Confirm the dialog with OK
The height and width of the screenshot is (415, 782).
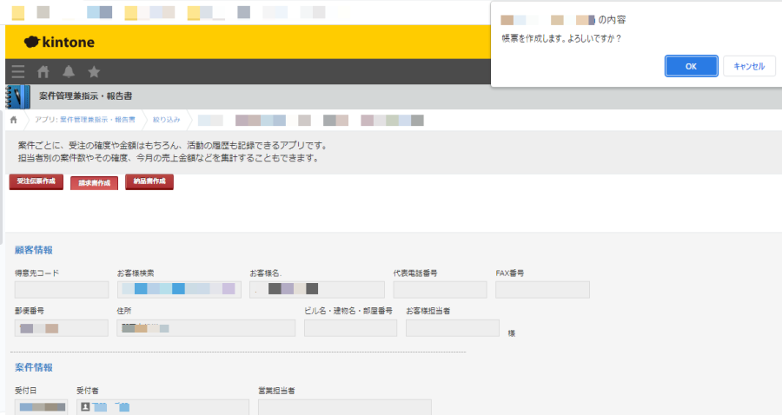[692, 66]
